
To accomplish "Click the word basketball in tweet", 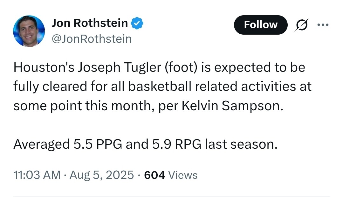I will [160, 86].
